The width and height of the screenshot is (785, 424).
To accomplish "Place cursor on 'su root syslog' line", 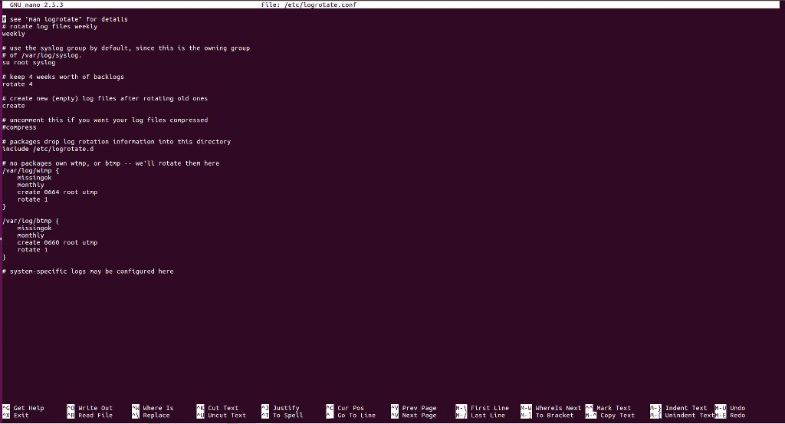I will click(x=28, y=63).
